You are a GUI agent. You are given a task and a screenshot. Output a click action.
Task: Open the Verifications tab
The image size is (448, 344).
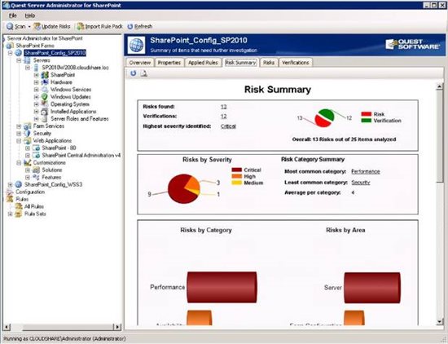[295, 62]
